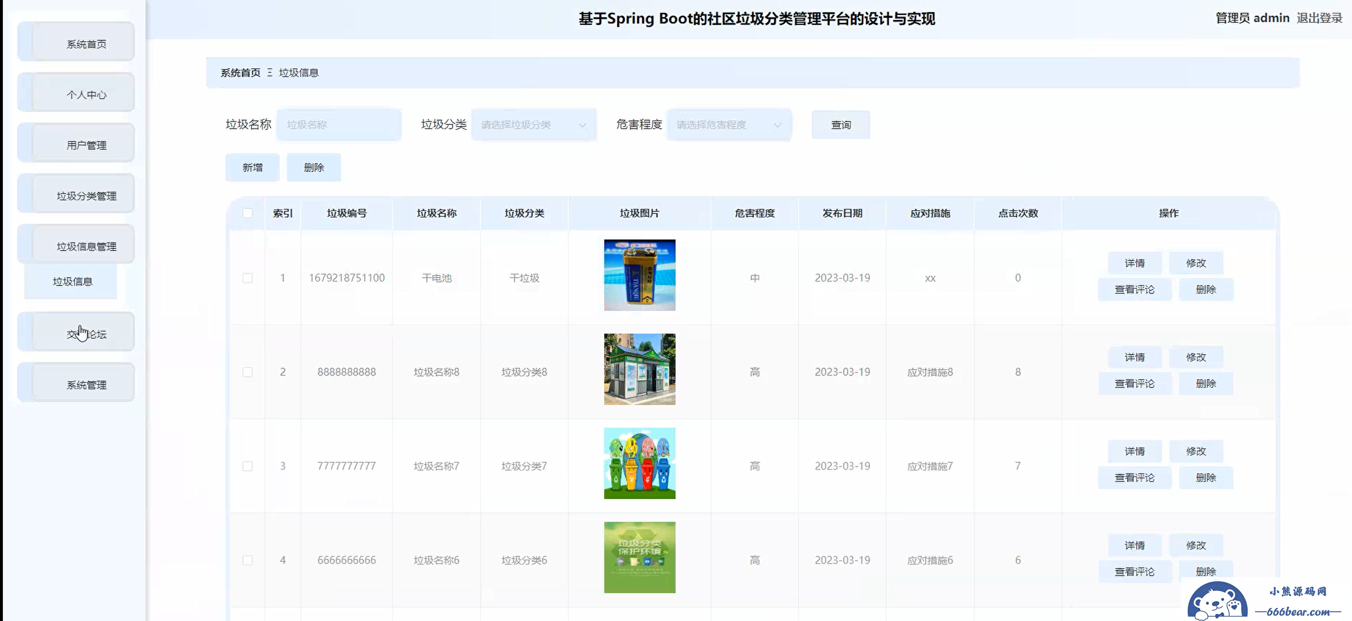Expand the 垃圾分类管理 sidebar menu
Screen dimensions: 1352x621
(x=86, y=196)
